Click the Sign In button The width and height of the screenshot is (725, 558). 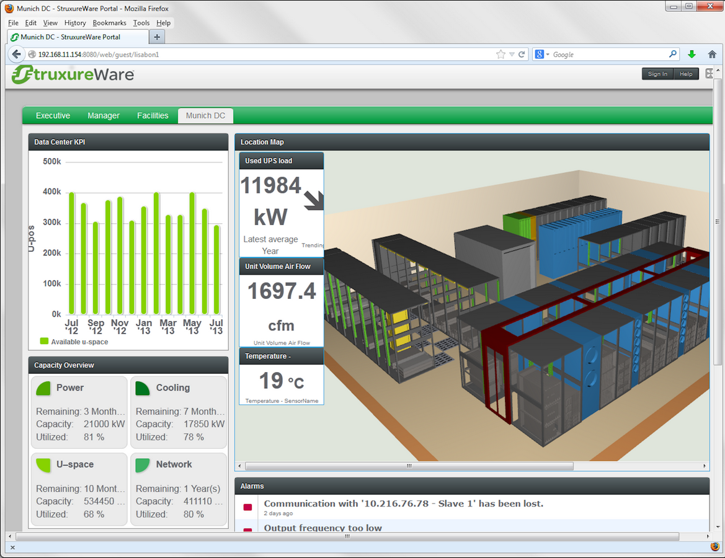click(x=657, y=74)
